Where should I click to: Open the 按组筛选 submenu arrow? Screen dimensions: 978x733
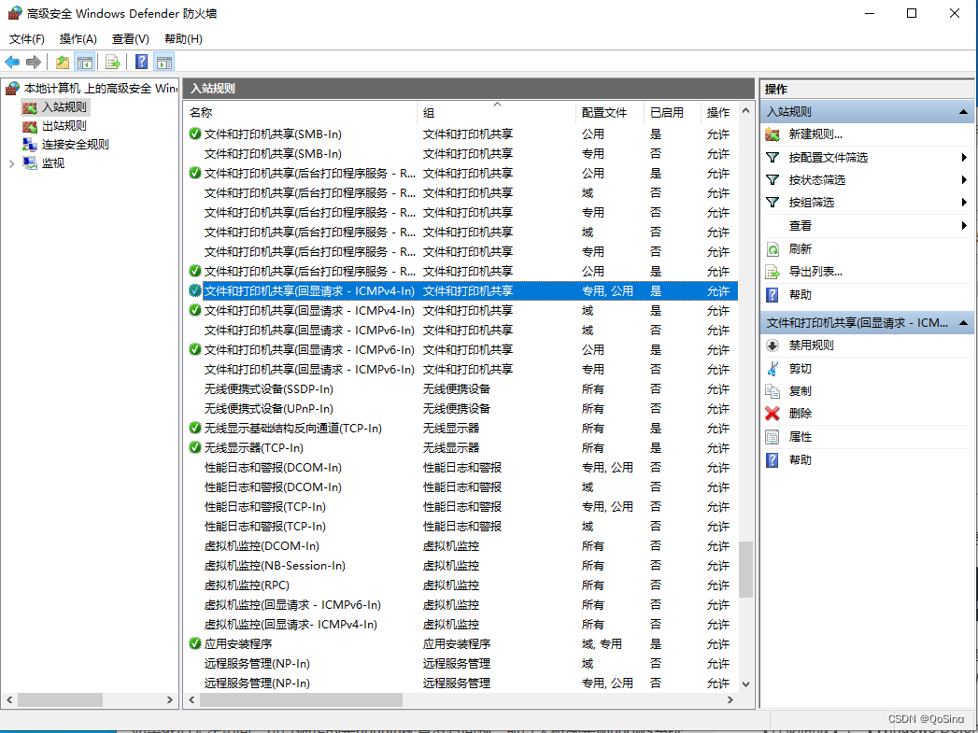[x=964, y=202]
